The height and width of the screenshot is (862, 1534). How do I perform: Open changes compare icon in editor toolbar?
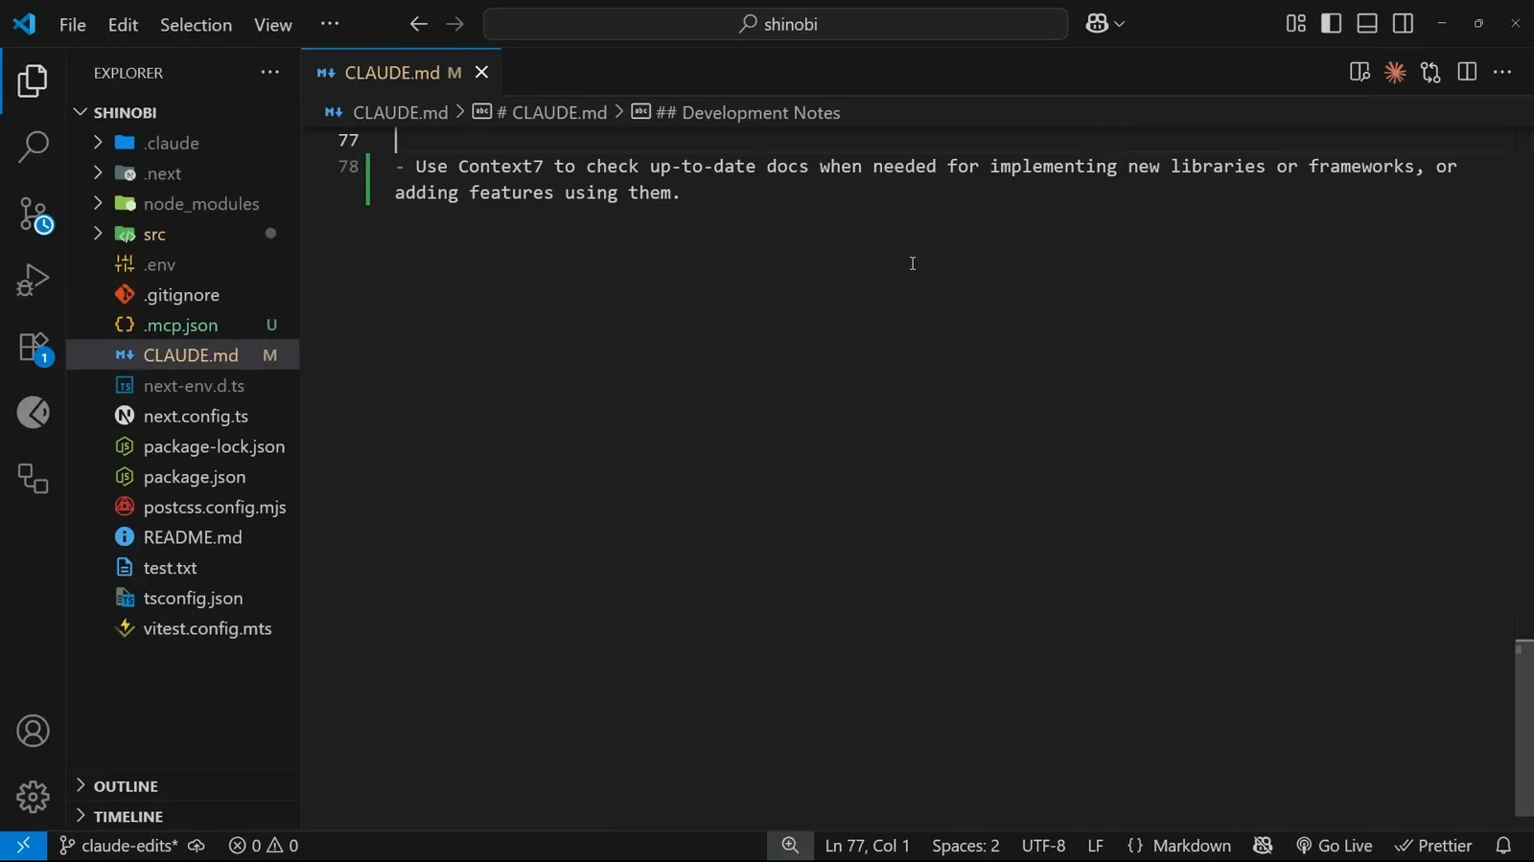(x=1431, y=73)
